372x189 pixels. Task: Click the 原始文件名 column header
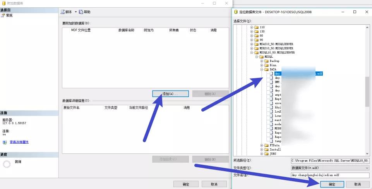tap(71, 108)
